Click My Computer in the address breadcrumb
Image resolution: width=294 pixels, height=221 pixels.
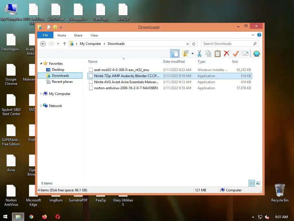[90, 44]
